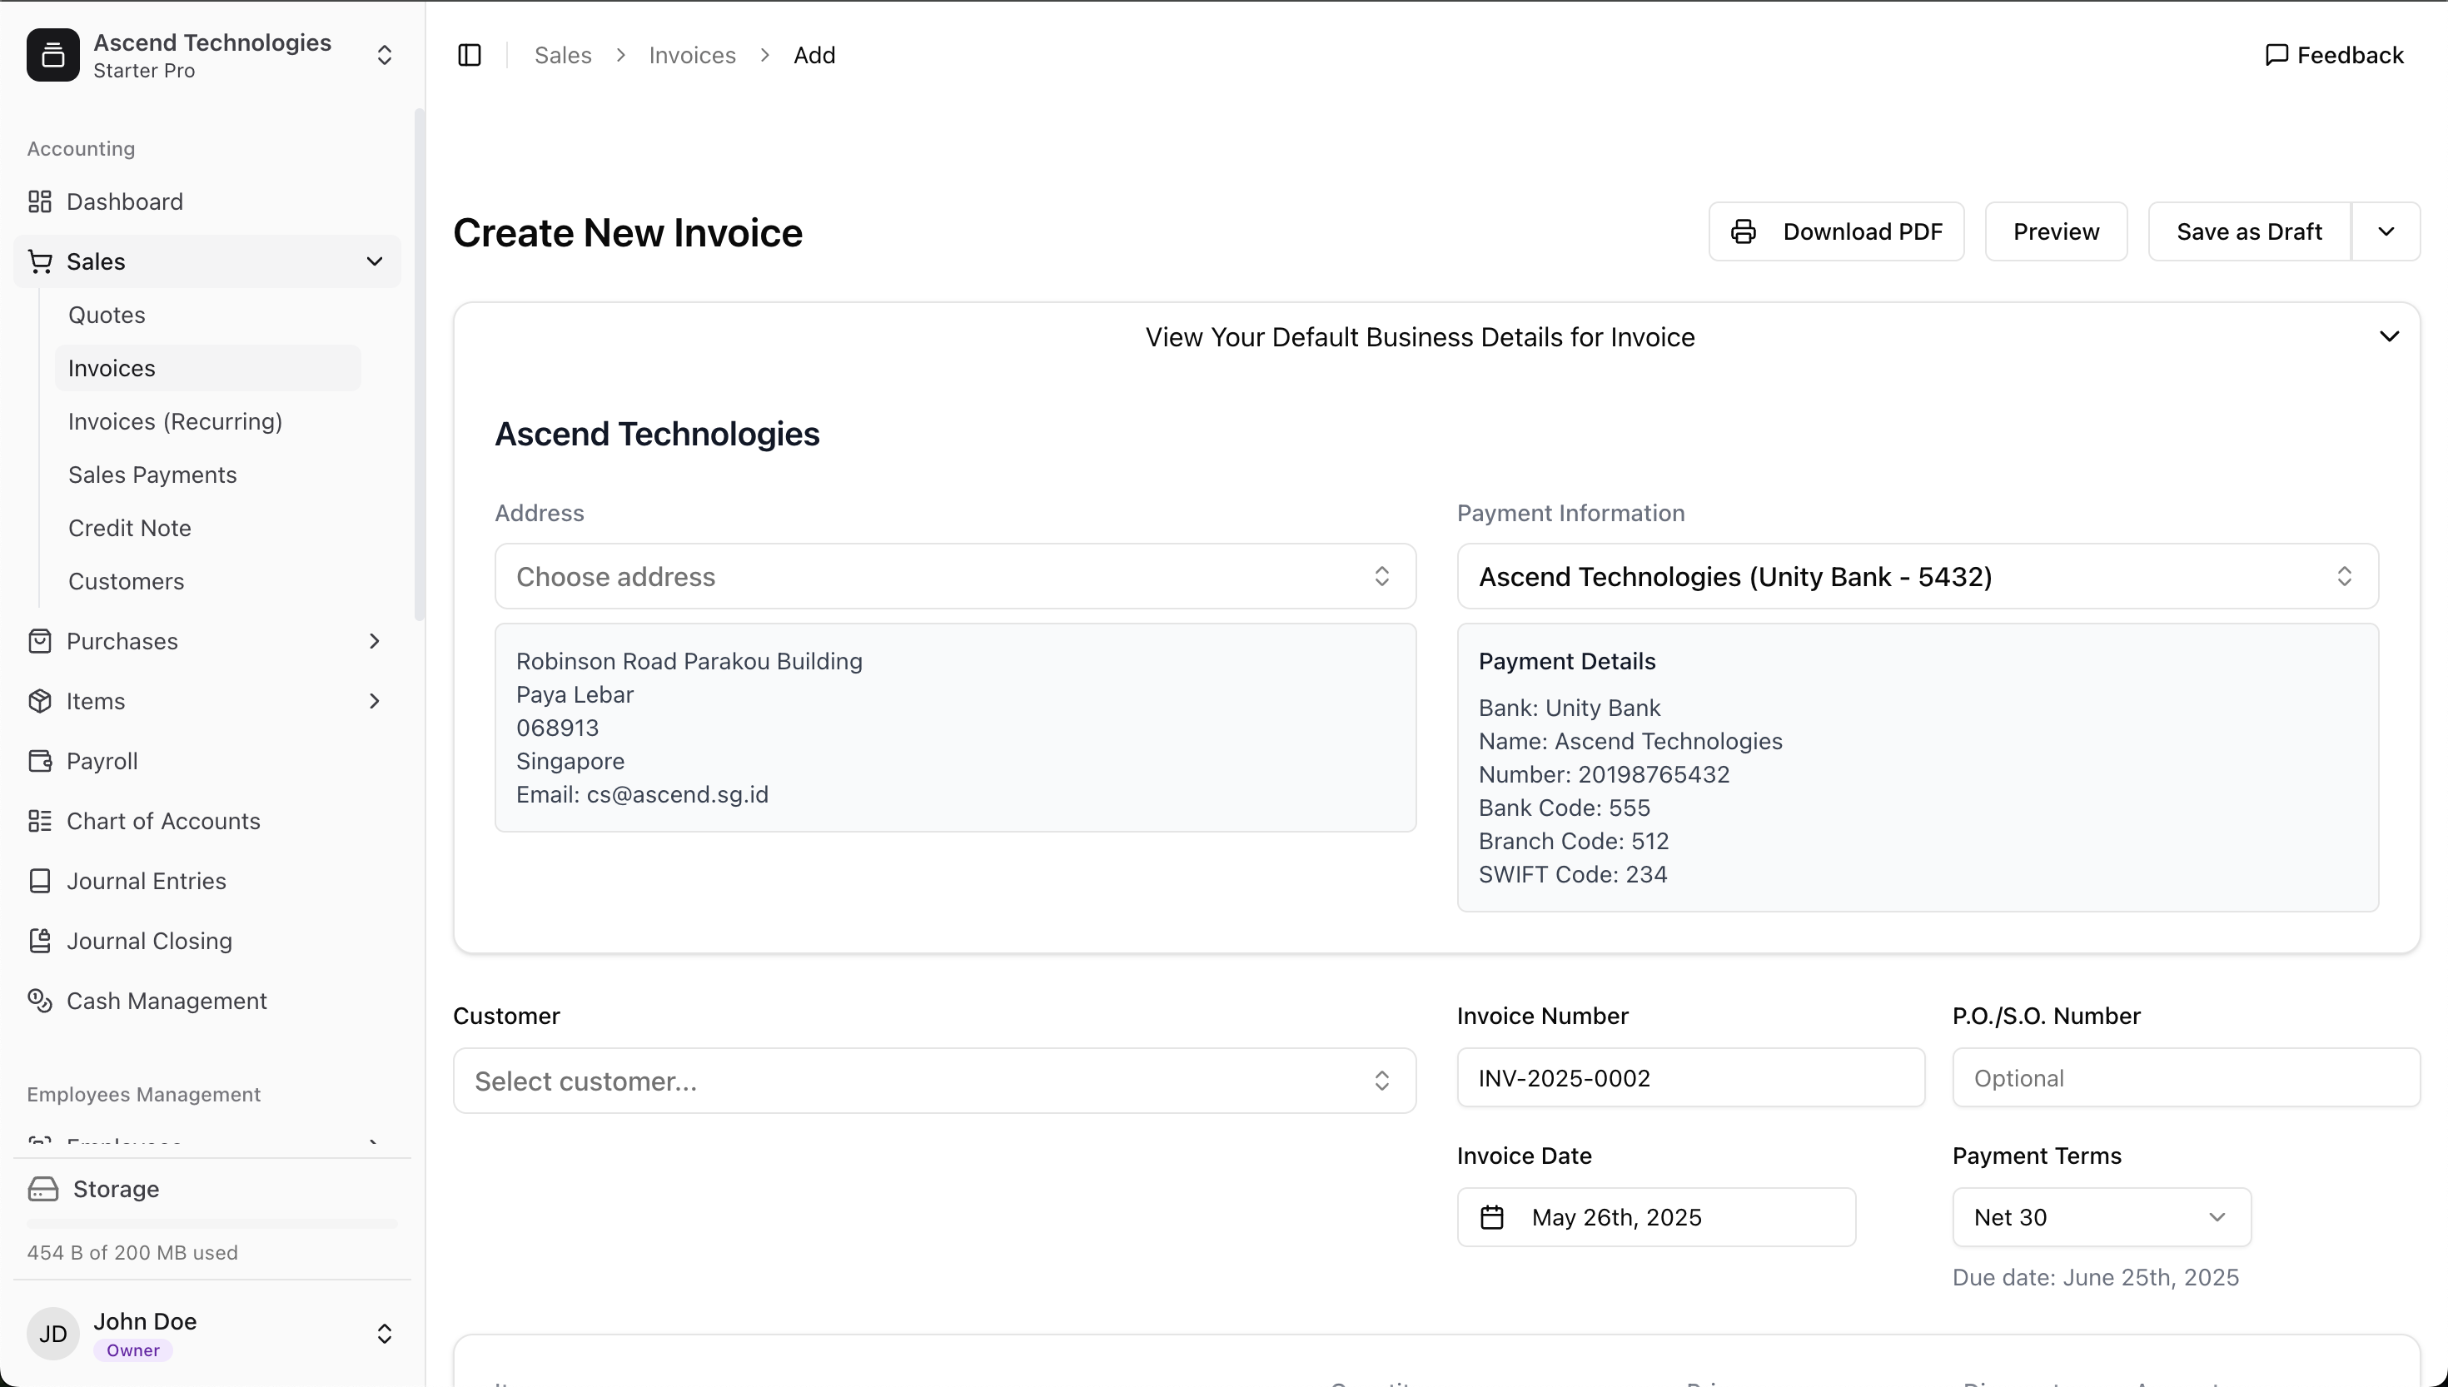Click the 'SWIFT Code: 234' text
This screenshot has width=2448, height=1387.
1573,874
